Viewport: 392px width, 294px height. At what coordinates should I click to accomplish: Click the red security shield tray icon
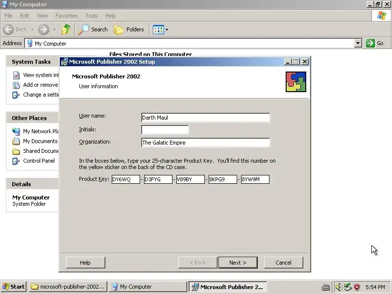pyautogui.click(x=357, y=287)
